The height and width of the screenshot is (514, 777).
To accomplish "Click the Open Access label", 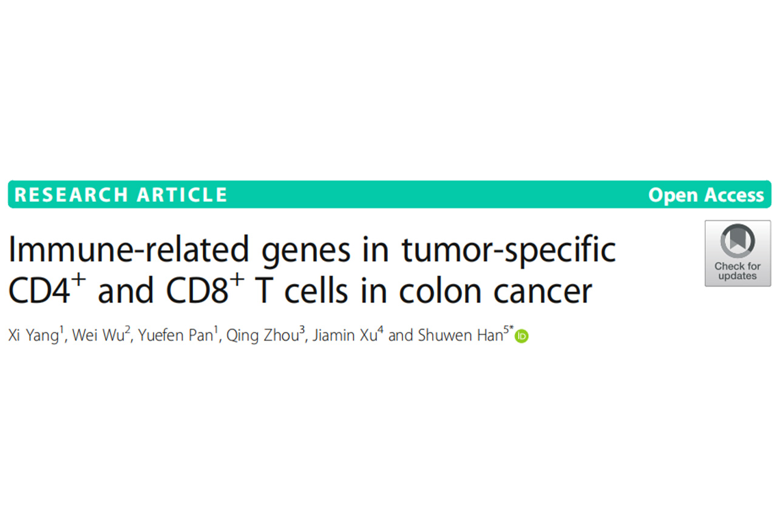I will point(705,195).
